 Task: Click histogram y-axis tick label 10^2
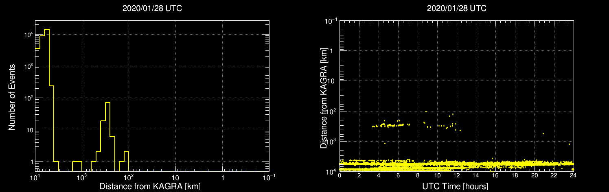point(28,98)
